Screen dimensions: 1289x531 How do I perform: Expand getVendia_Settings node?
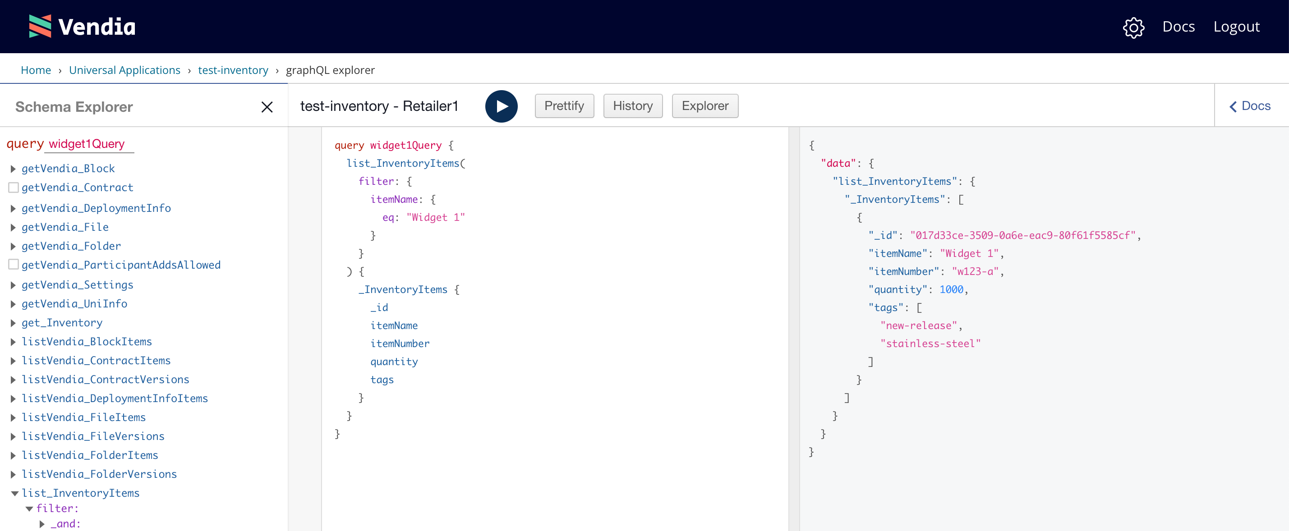point(13,285)
